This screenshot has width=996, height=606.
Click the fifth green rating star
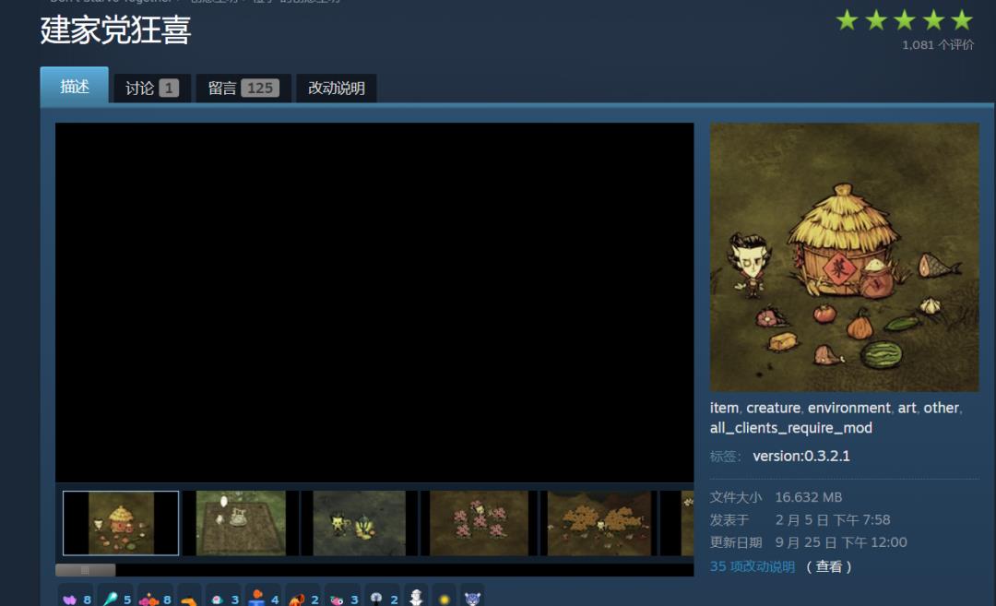(962, 20)
